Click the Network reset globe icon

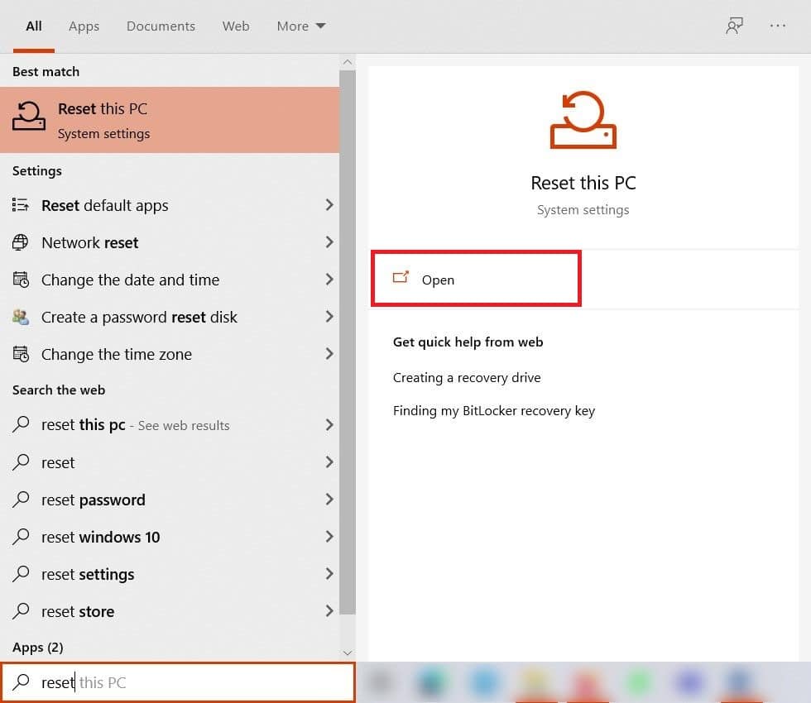pyautogui.click(x=22, y=242)
